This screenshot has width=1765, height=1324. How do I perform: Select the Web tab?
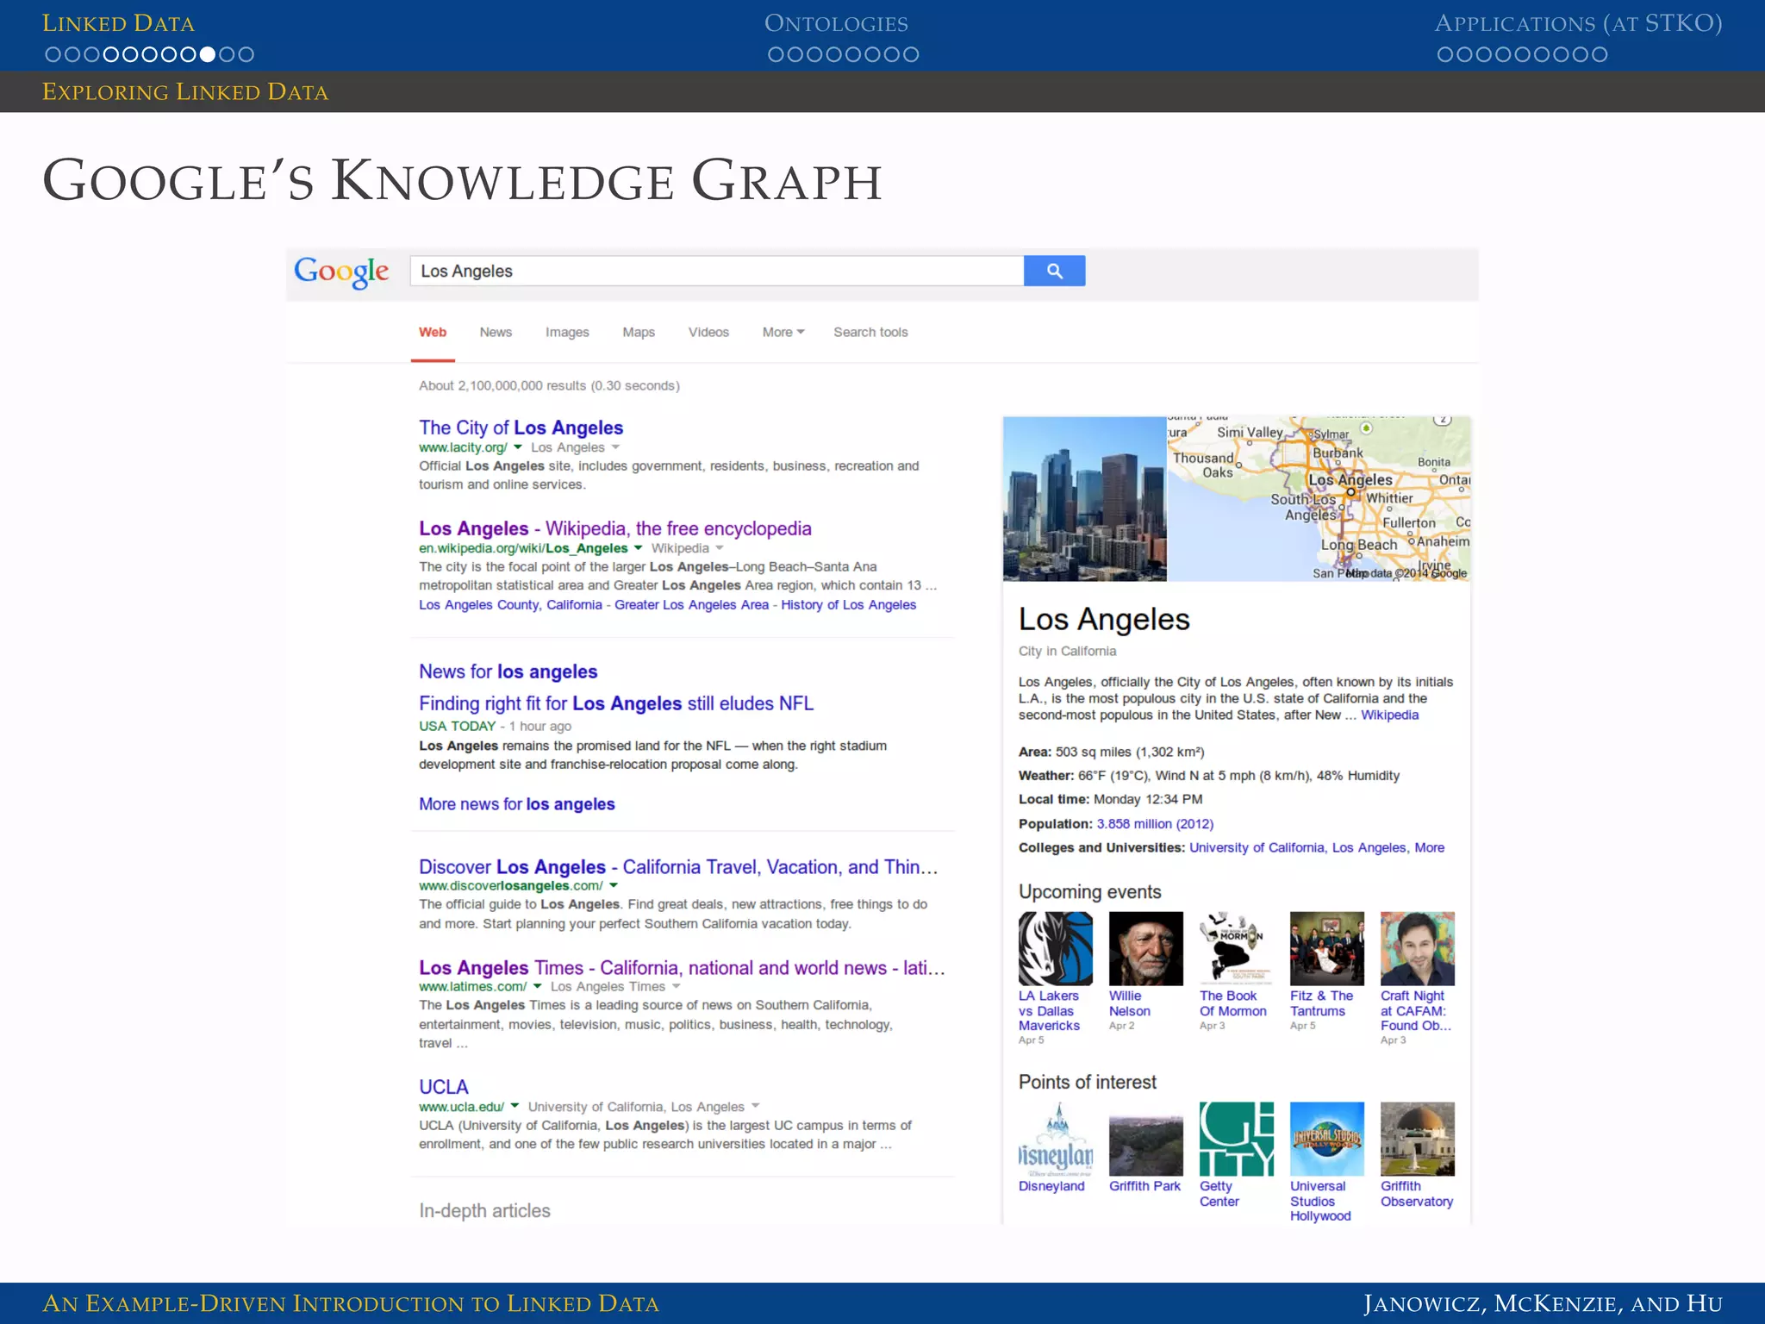tap(433, 332)
